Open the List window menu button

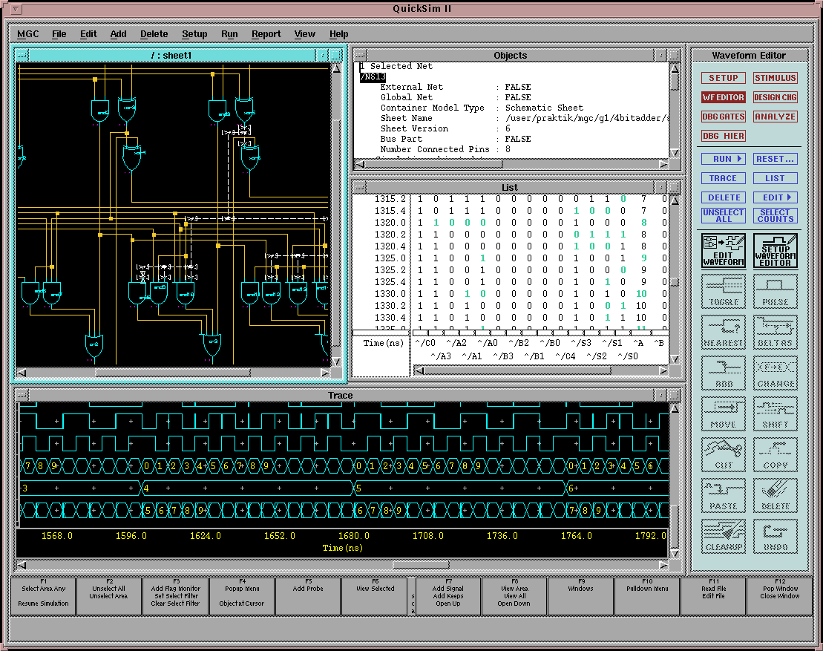(359, 187)
